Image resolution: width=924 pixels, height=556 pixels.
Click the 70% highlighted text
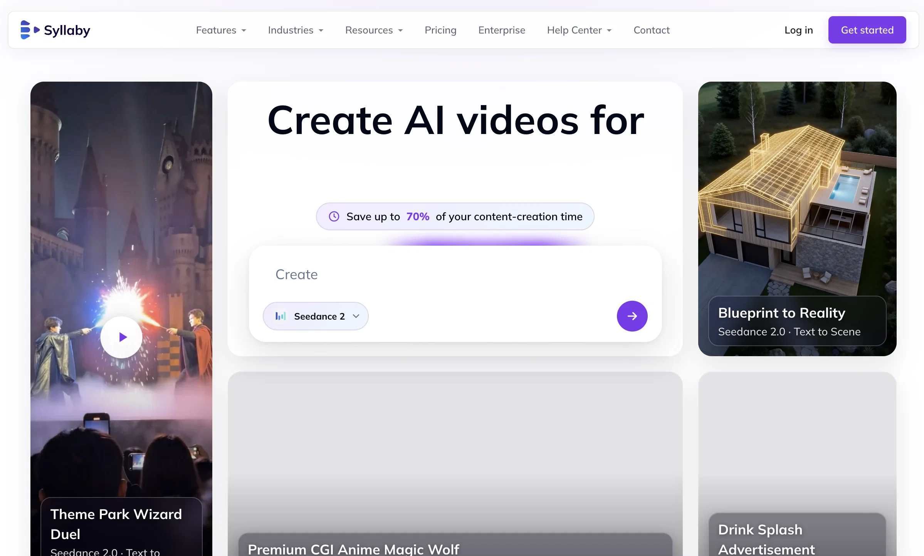pos(418,217)
